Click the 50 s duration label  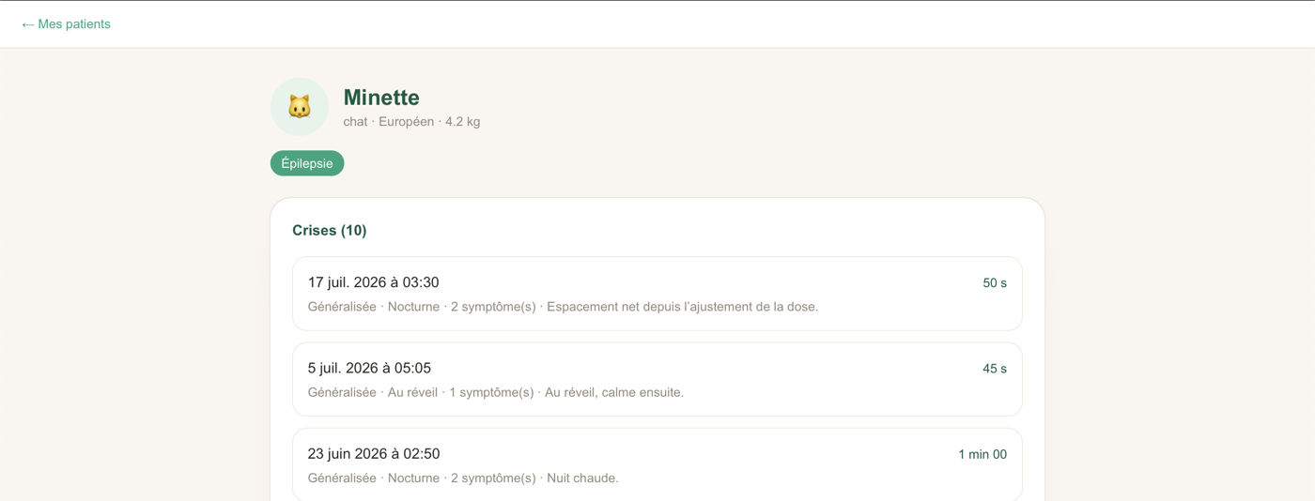point(995,282)
